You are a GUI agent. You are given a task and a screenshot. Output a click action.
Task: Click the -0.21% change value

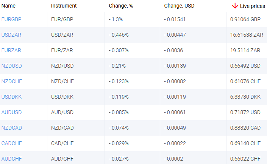click(117, 66)
